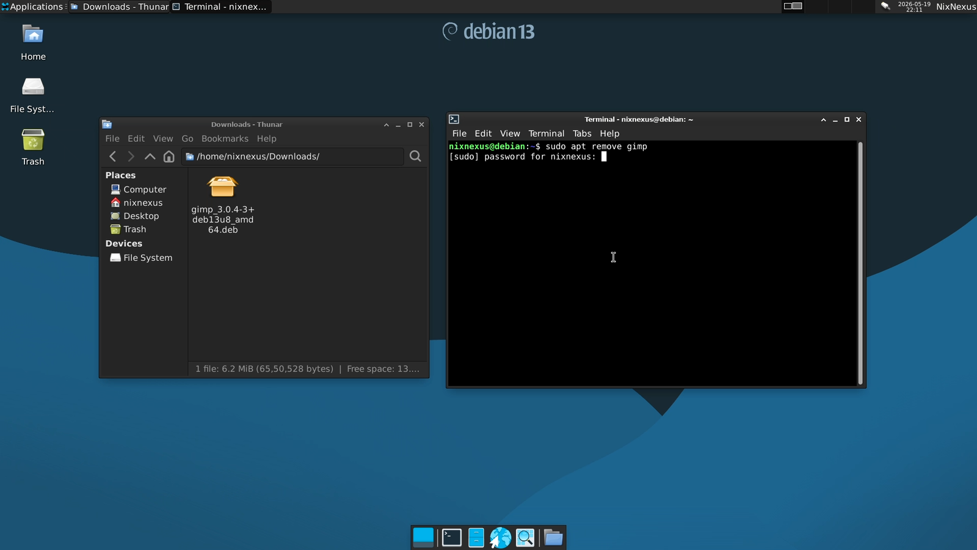977x550 pixels.
Task: Click the Thunar location path field
Action: (x=292, y=156)
